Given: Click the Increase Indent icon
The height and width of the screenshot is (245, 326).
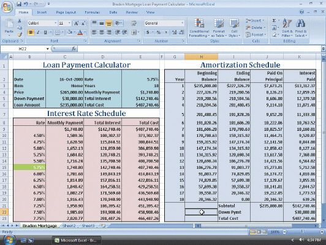Looking at the screenshot, I should coord(124,33).
